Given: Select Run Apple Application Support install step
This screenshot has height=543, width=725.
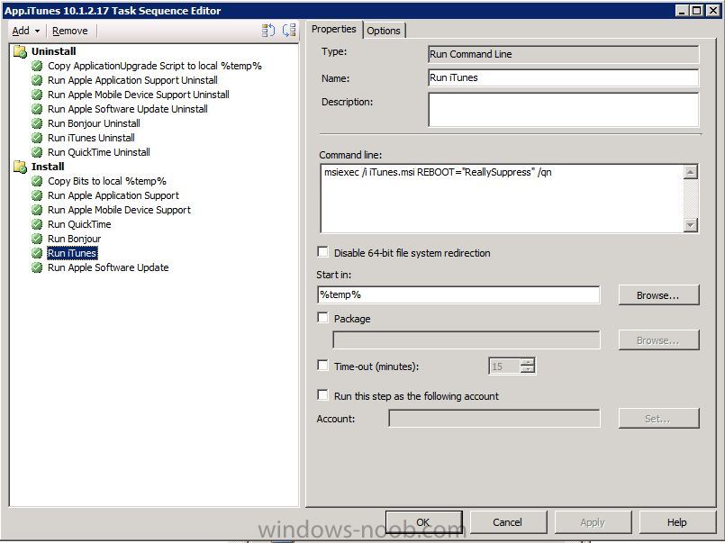Looking at the screenshot, I should click(113, 195).
